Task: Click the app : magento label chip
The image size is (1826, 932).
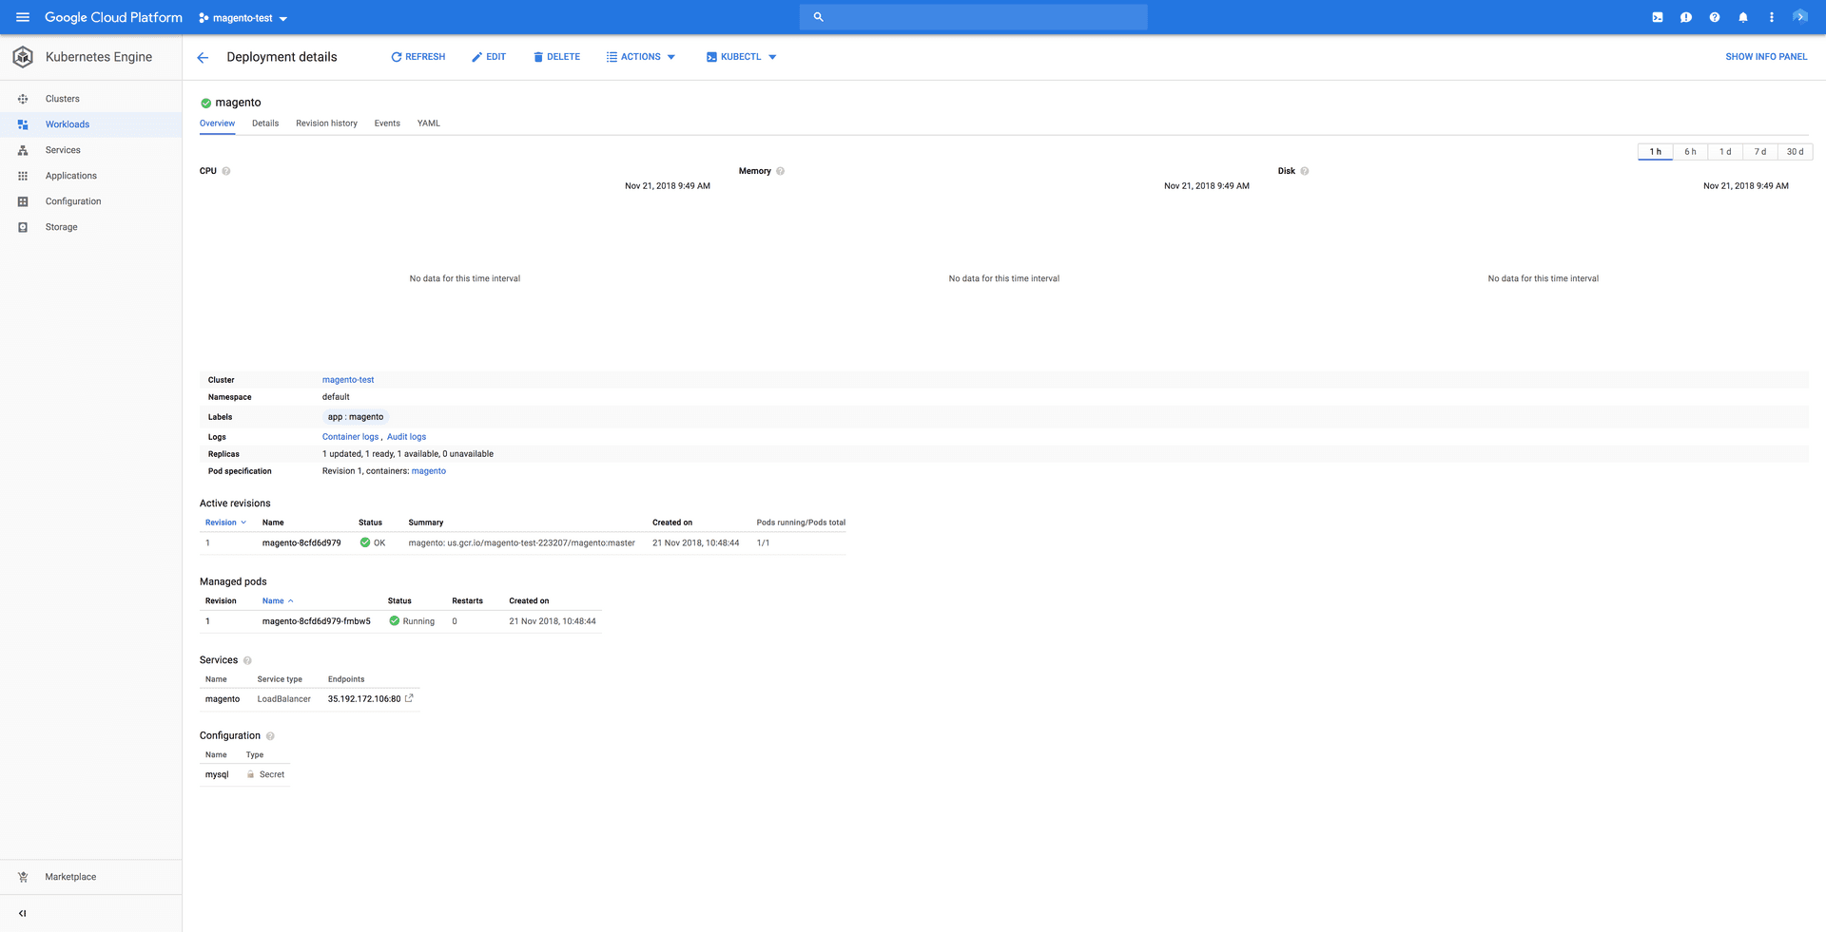Action: pyautogui.click(x=356, y=417)
